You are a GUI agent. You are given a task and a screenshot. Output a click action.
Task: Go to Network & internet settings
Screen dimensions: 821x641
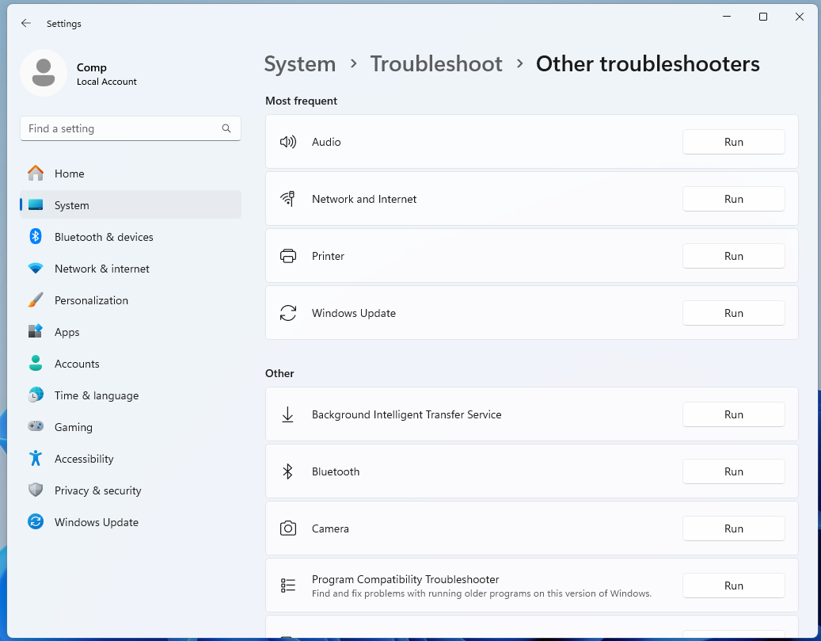131,269
